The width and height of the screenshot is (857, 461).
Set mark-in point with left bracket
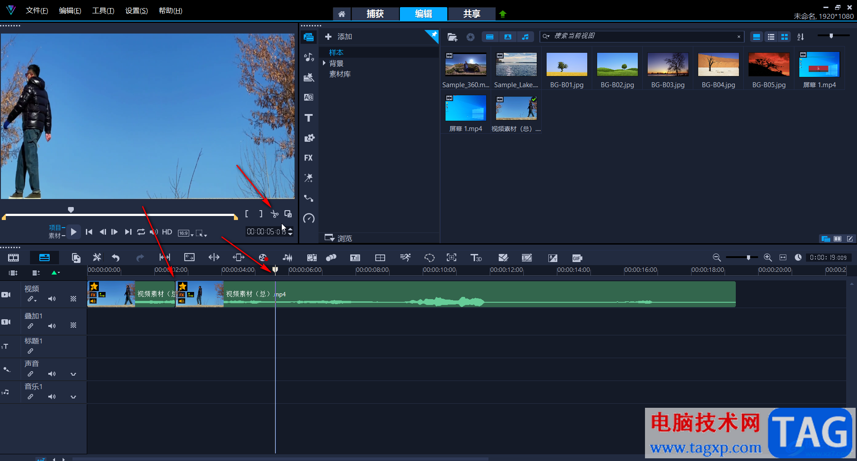247,214
